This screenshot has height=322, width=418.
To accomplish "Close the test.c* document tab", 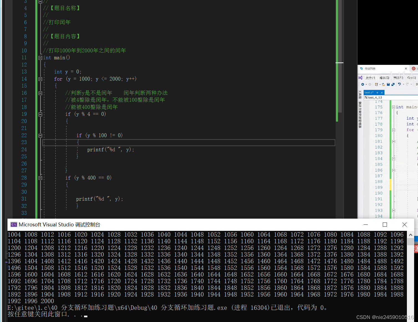I will [x=382, y=93].
